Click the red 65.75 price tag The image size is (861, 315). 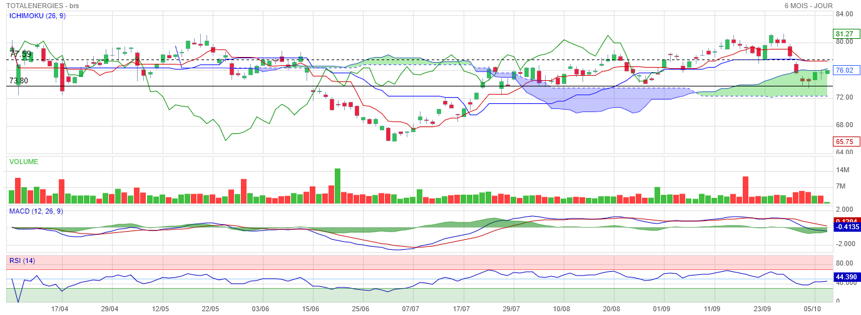click(843, 142)
